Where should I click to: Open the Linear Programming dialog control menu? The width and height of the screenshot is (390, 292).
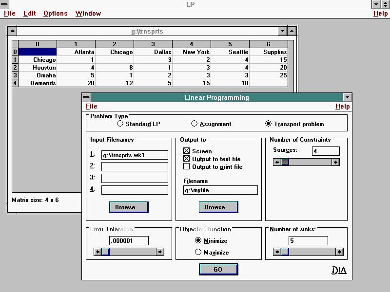(86, 97)
